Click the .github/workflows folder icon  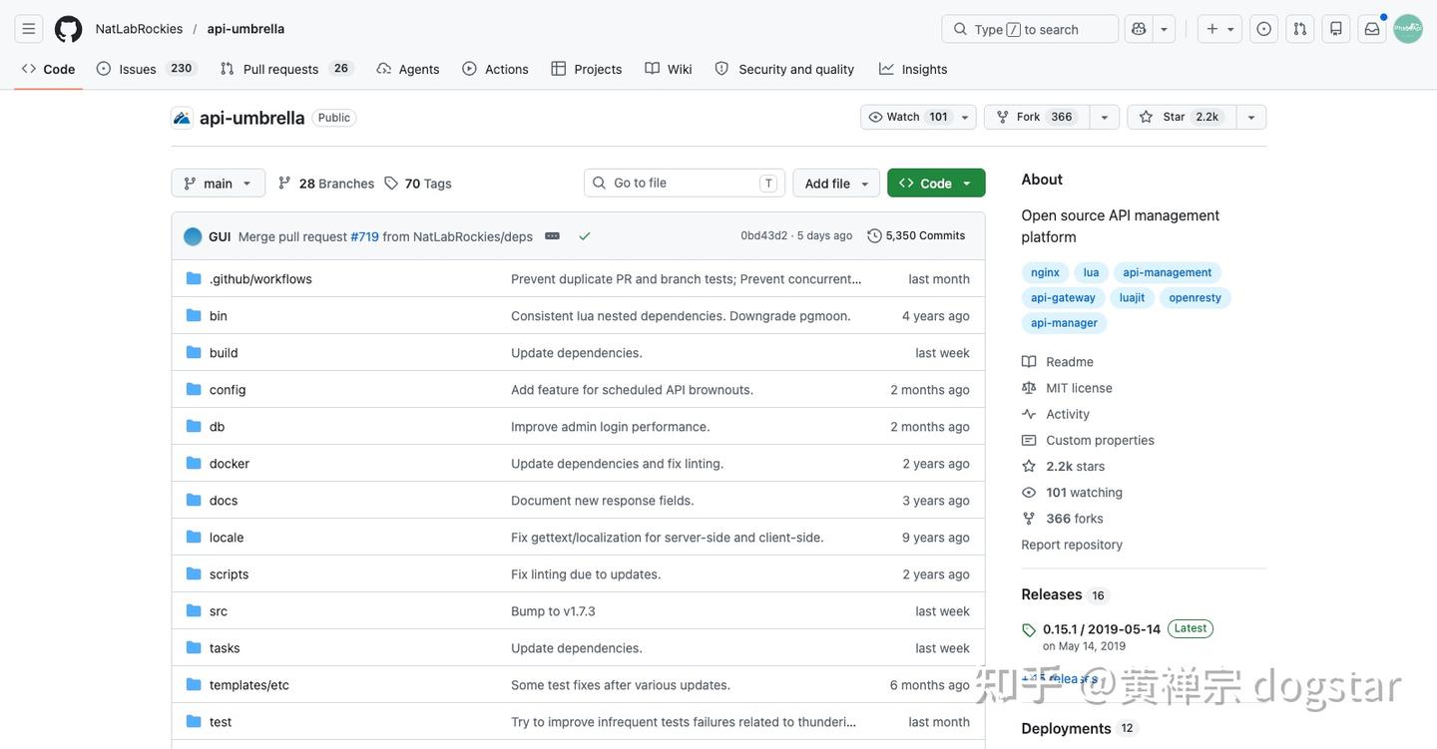tap(194, 278)
